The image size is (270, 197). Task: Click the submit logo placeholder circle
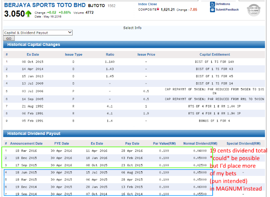[x=254, y=10]
